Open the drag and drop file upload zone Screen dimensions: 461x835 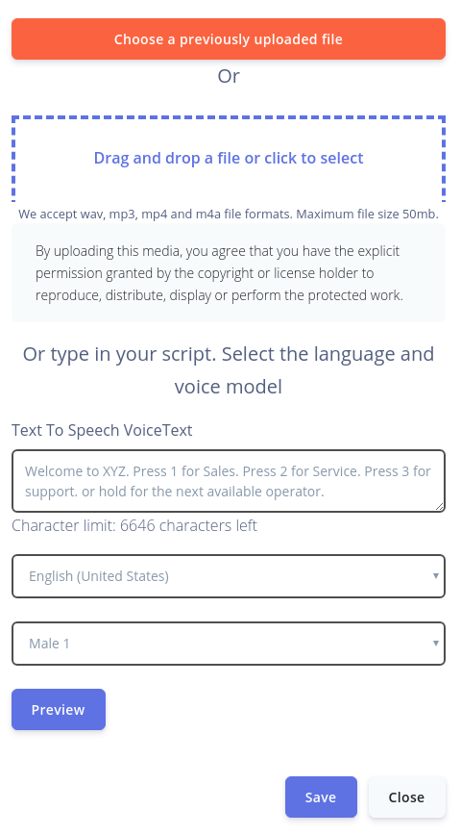[x=229, y=158]
